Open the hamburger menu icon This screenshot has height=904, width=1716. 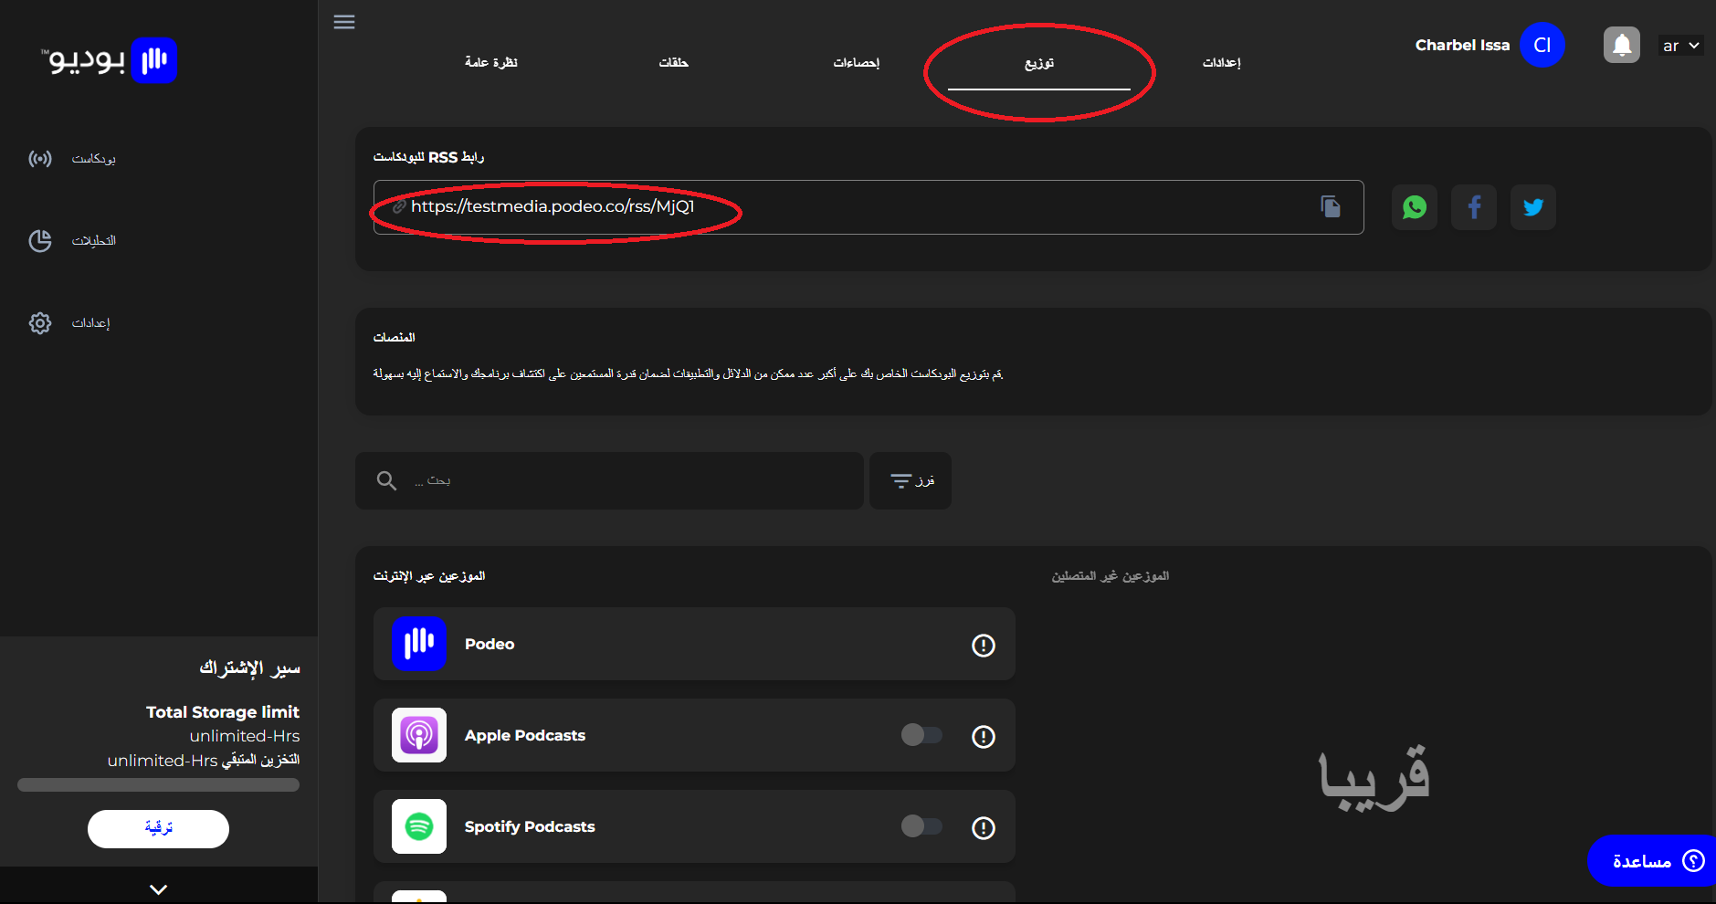pyautogui.click(x=344, y=22)
